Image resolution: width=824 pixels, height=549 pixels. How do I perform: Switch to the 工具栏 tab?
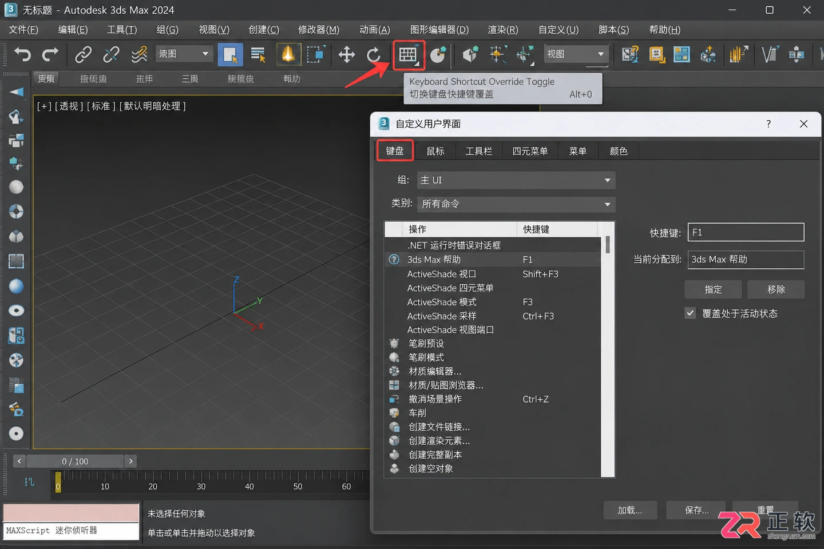(479, 151)
